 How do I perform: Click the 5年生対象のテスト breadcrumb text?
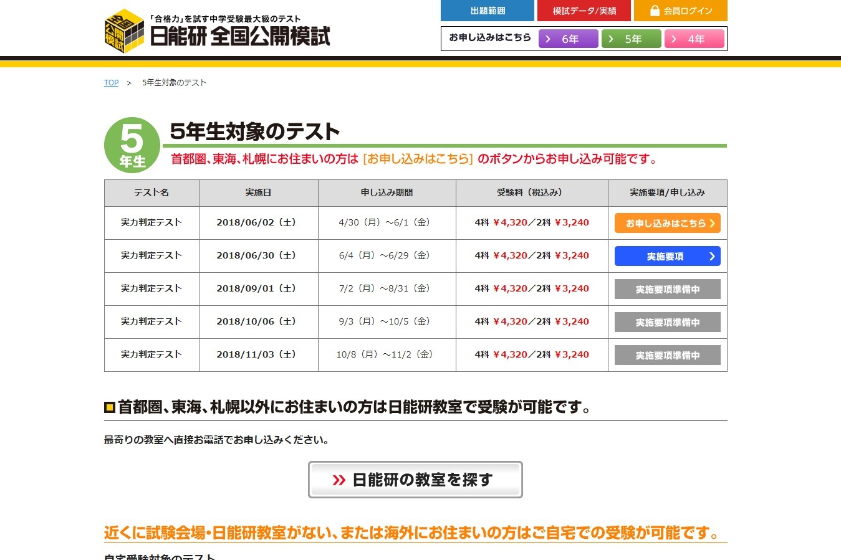[174, 82]
